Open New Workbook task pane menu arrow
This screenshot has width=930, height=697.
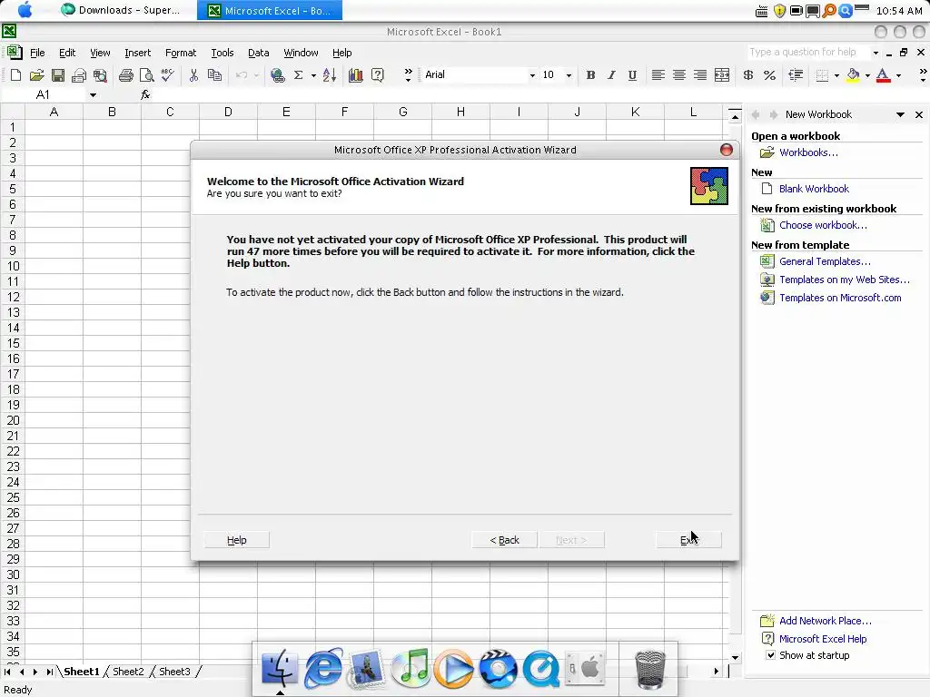click(900, 114)
